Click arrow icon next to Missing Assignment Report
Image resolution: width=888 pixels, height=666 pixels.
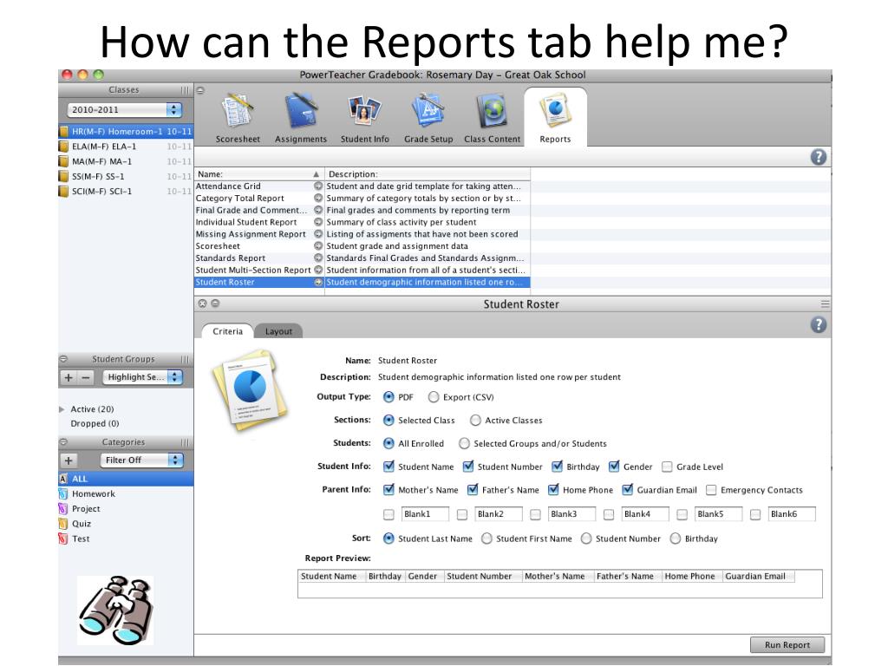click(x=318, y=234)
